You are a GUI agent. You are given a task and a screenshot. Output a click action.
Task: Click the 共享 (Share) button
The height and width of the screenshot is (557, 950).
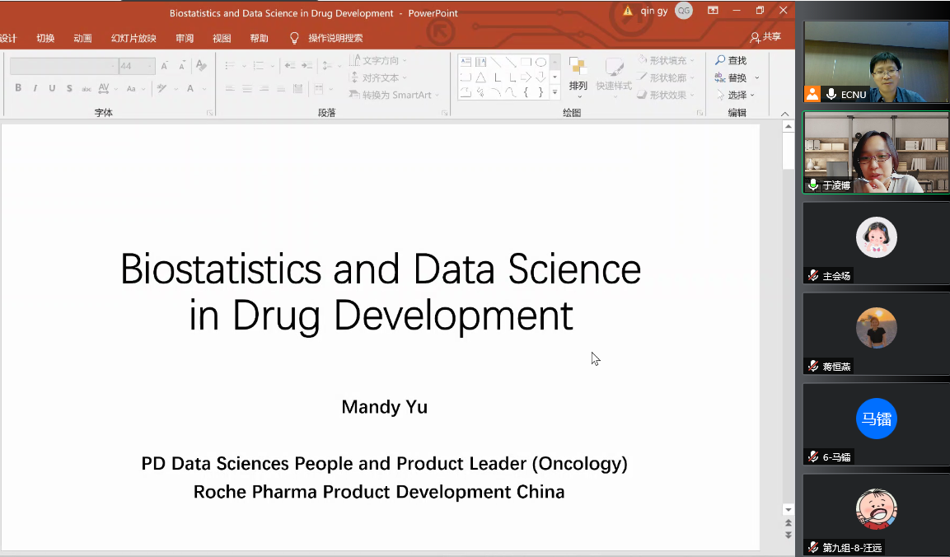[765, 37]
